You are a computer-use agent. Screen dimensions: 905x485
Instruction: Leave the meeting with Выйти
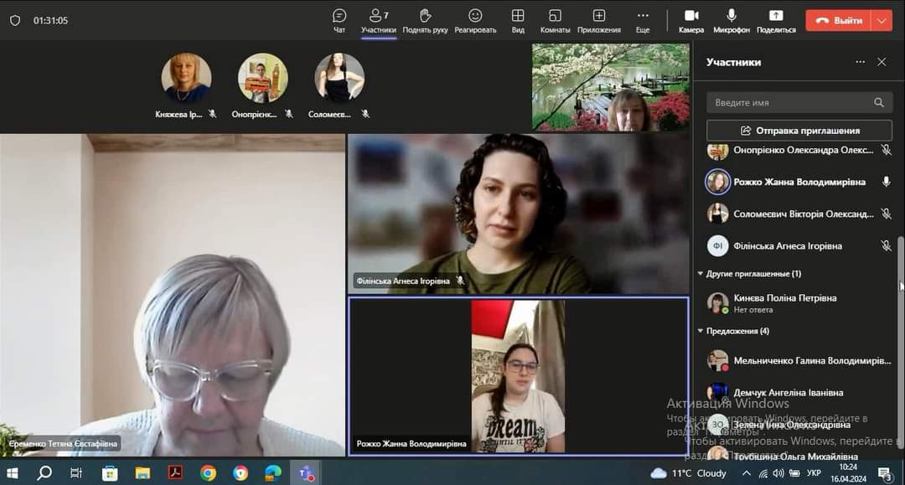(839, 20)
